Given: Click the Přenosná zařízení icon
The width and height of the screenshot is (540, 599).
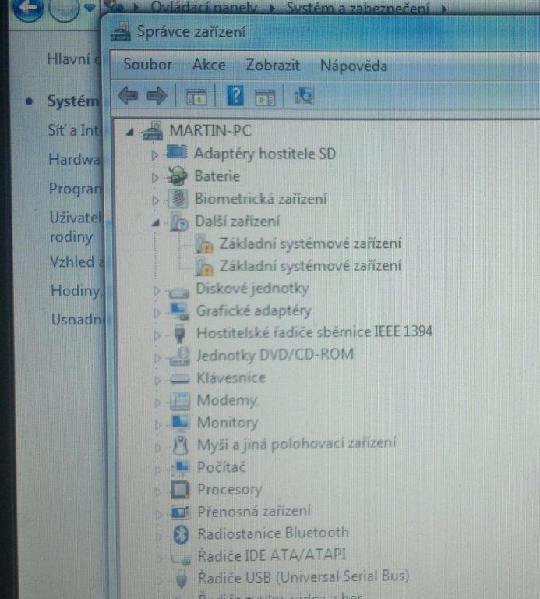Looking at the screenshot, I should click(x=181, y=512).
